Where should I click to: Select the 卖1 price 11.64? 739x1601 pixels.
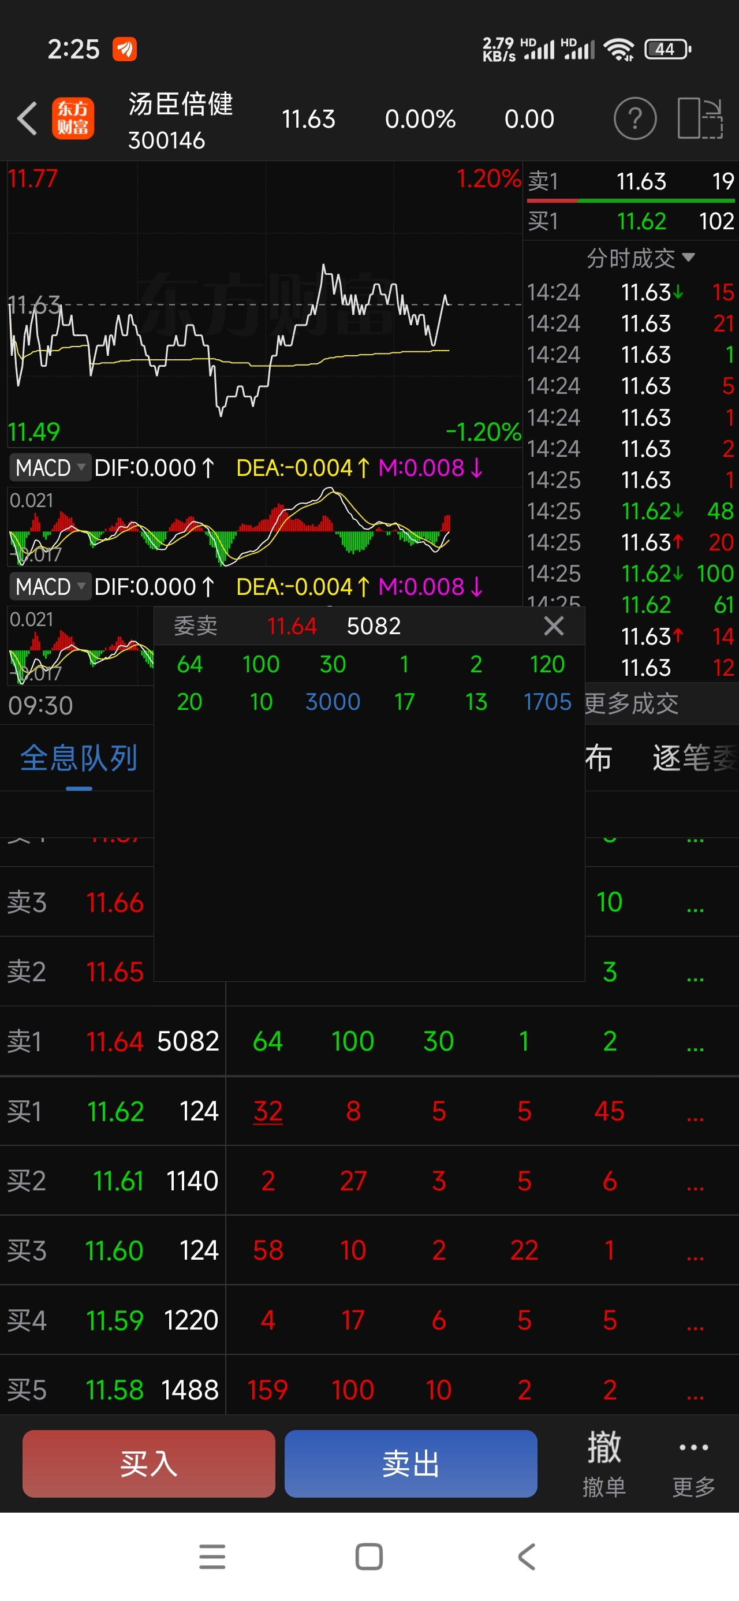click(x=115, y=1041)
